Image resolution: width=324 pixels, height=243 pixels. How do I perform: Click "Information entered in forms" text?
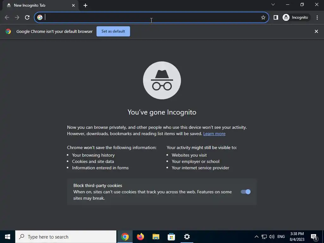[100, 168]
